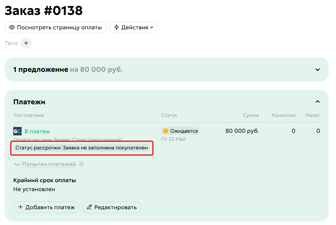The width and height of the screenshot is (336, 225).
Task: Click Добавить платеж button
Action: pos(46,207)
